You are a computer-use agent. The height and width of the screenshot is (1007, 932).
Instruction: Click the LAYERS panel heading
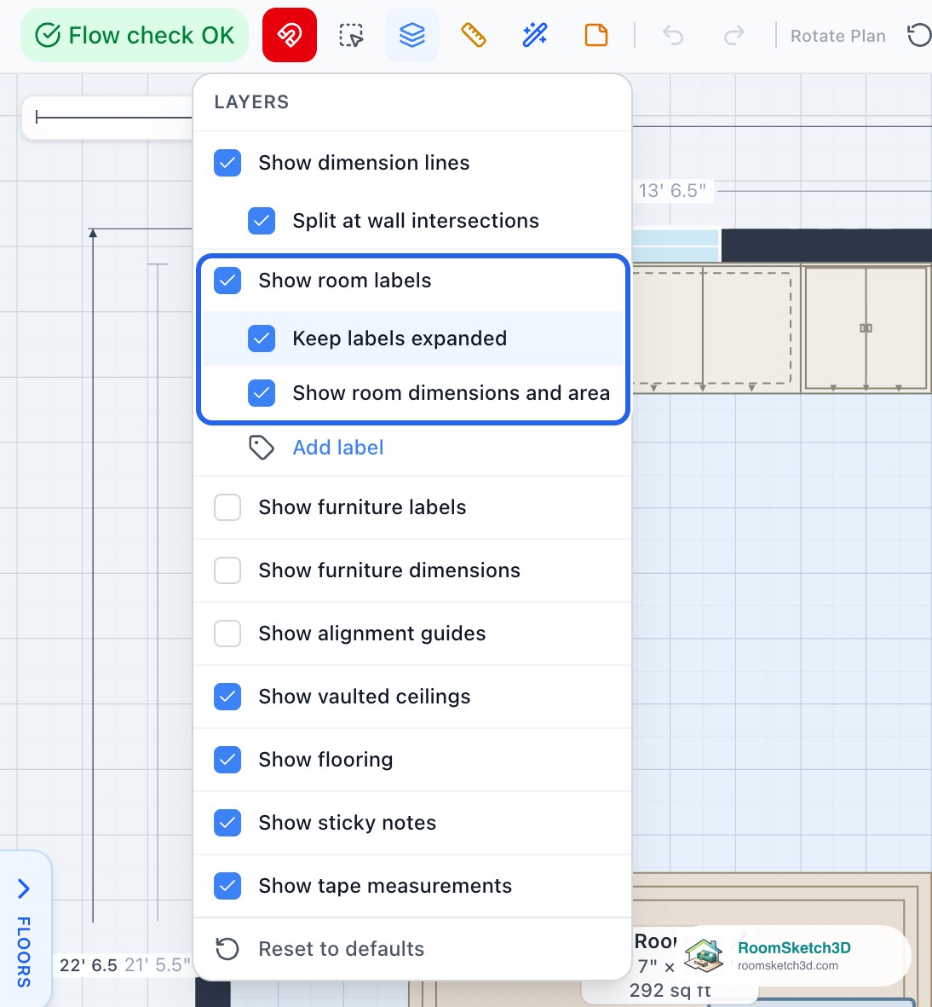251,102
